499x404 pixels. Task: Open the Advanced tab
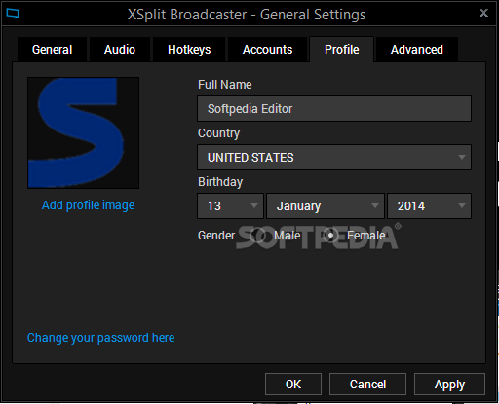417,50
